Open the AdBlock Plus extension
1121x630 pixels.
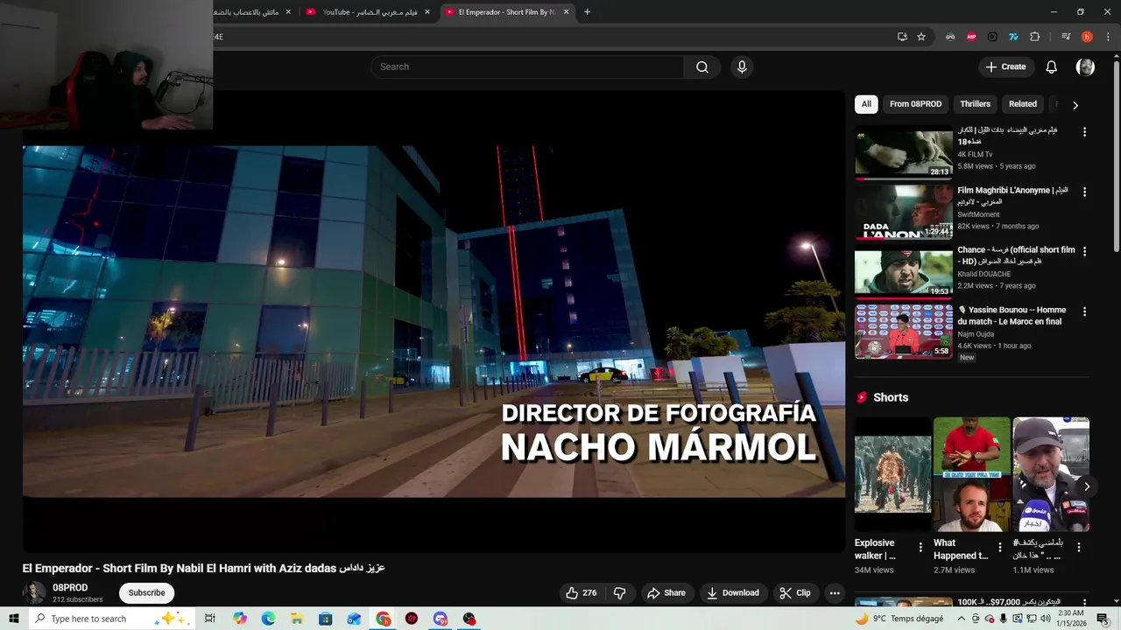point(971,37)
